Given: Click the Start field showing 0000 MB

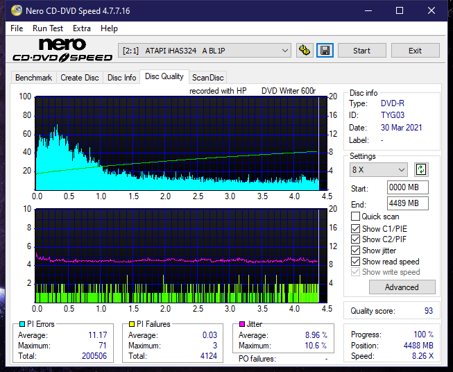Looking at the screenshot, I should (407, 187).
